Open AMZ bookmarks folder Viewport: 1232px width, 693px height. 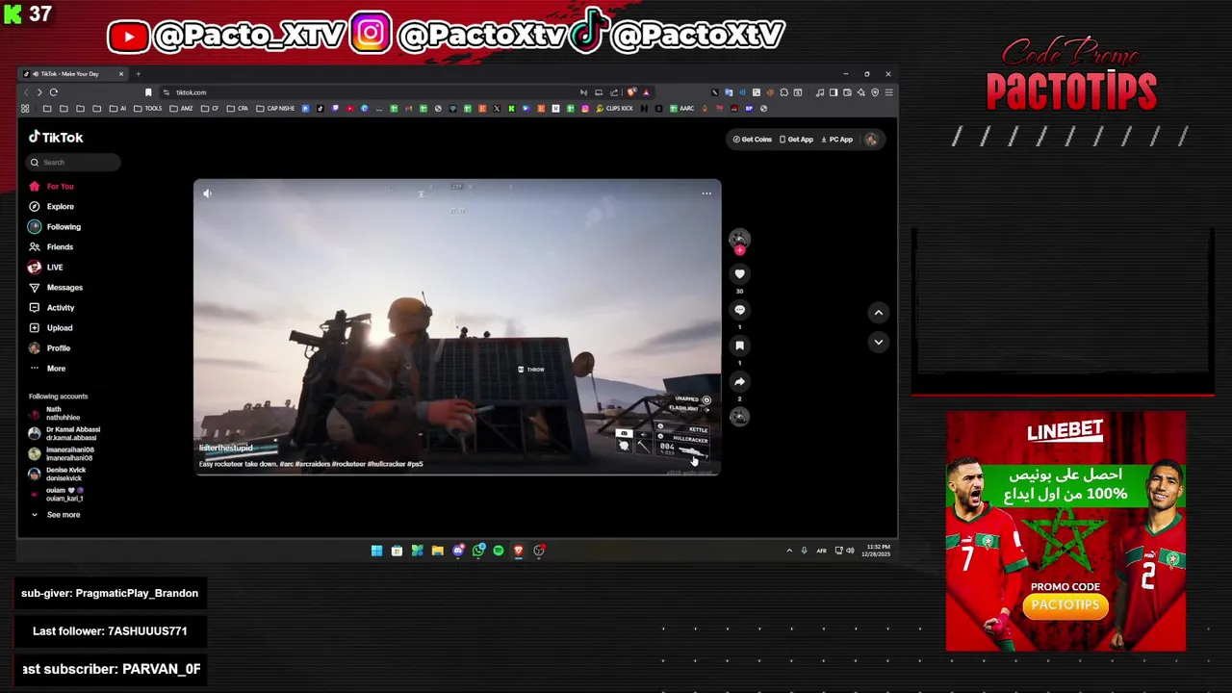[x=181, y=109]
